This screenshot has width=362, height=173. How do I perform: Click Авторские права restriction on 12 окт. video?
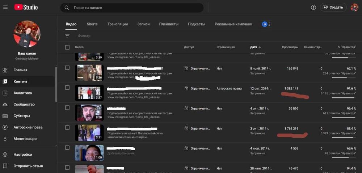(x=229, y=88)
